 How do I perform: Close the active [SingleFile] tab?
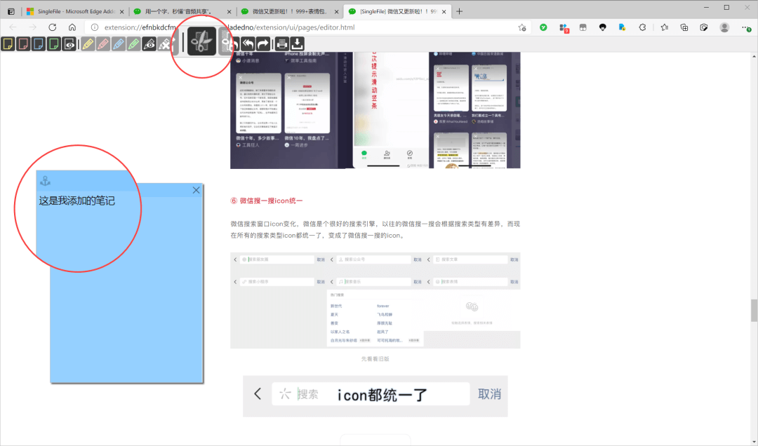click(444, 12)
